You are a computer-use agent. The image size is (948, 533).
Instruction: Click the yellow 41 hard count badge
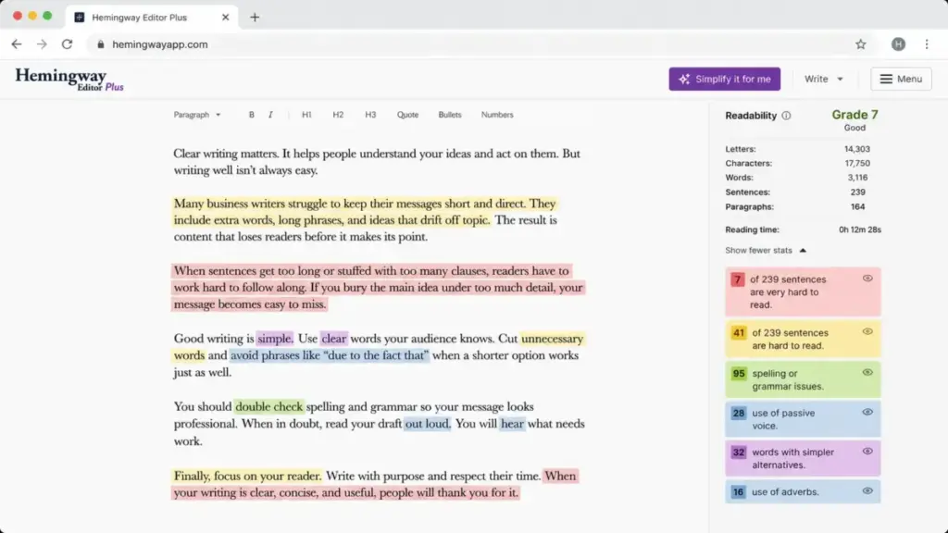pos(738,333)
